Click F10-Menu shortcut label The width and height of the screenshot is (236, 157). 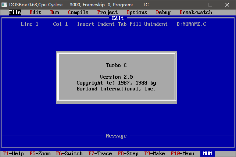(182, 153)
